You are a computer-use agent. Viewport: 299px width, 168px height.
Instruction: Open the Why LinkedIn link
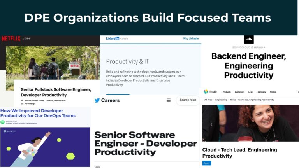tap(191, 38)
